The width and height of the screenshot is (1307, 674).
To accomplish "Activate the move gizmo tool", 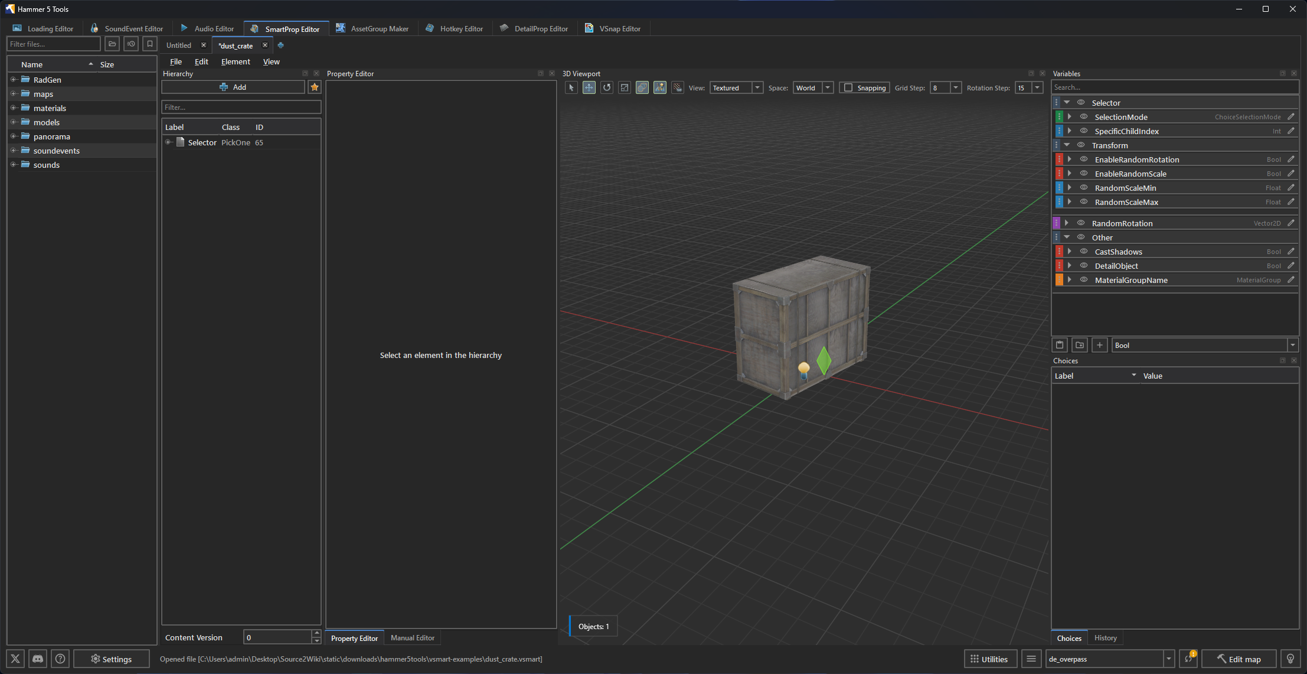I will [589, 88].
